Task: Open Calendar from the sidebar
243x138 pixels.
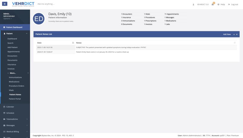Action: (x=10, y=107)
